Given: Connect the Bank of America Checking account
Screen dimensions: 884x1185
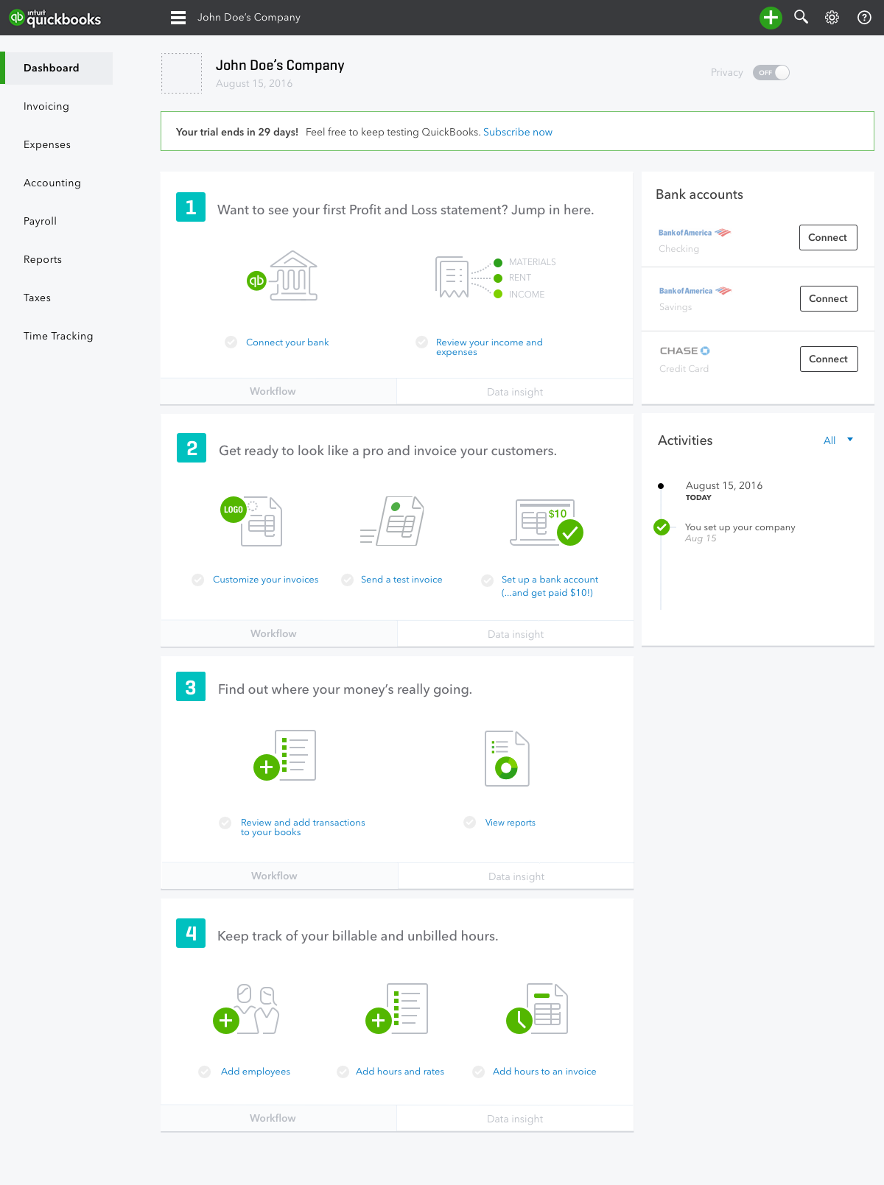Looking at the screenshot, I should (x=828, y=237).
